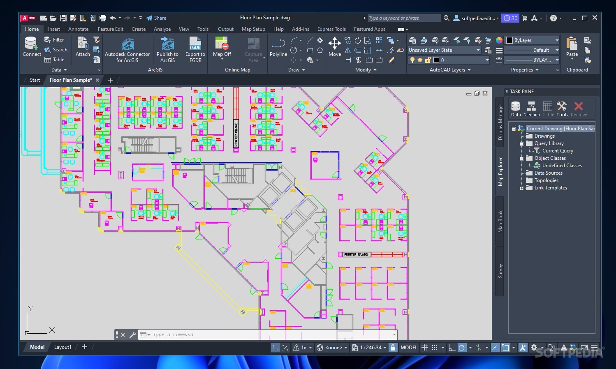Click the command line customize wrench icon
Screen dimensions: 616x369
point(132,335)
